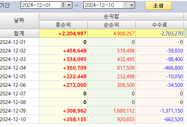The height and width of the screenshot is (127, 187).
Task: Click the -466,800 fee cell
Action: click(x=159, y=68)
